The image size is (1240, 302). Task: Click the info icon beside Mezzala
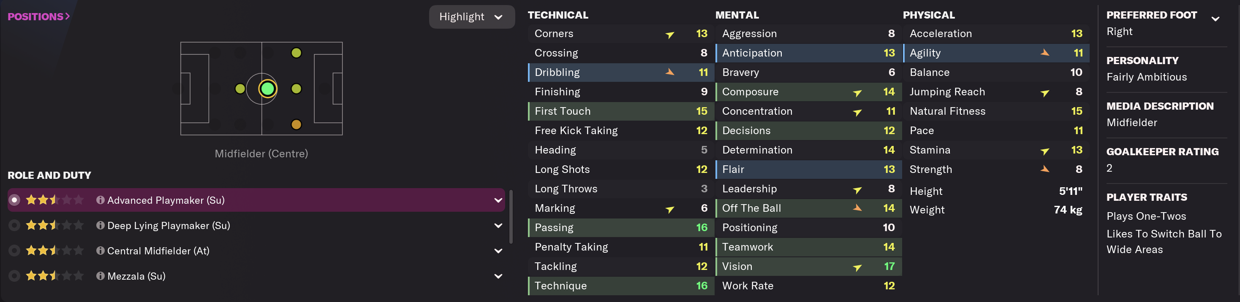tap(100, 276)
